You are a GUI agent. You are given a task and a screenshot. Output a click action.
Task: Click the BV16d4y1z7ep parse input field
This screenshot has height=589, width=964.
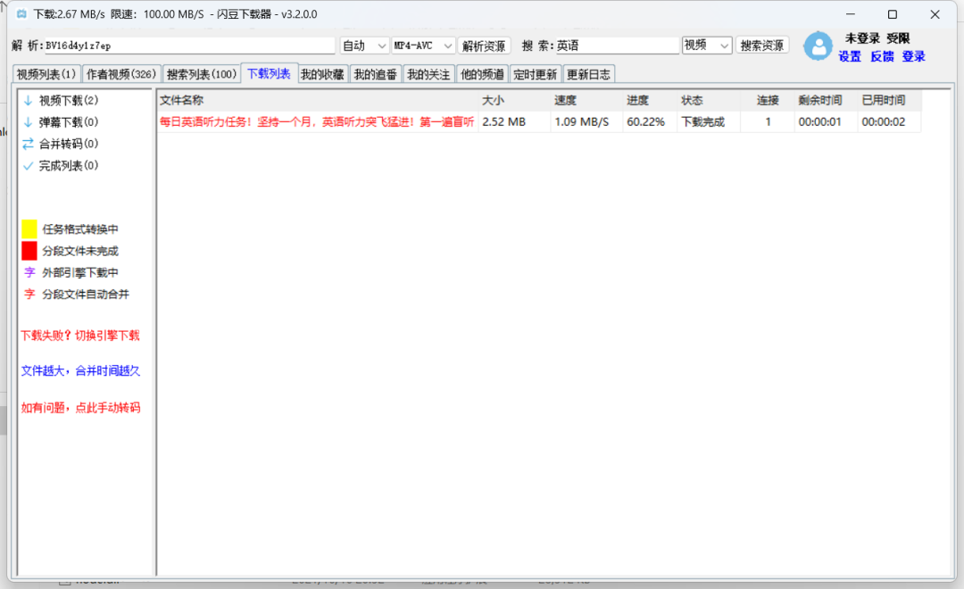179,44
